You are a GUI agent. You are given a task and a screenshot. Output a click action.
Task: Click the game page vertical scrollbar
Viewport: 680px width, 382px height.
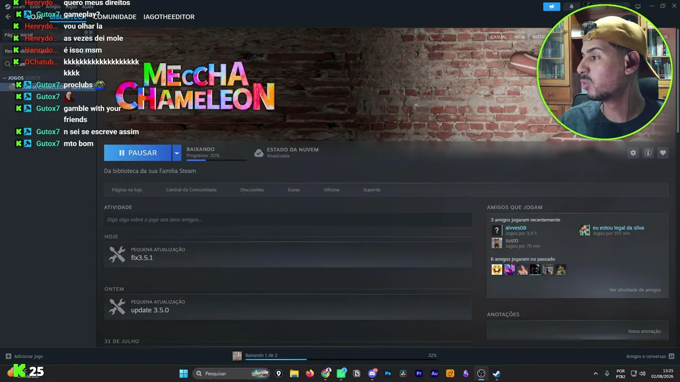click(x=677, y=80)
